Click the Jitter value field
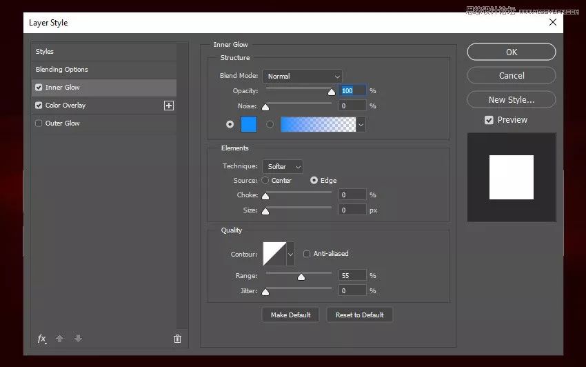Screen dimensions: 586x367 (x=352, y=290)
